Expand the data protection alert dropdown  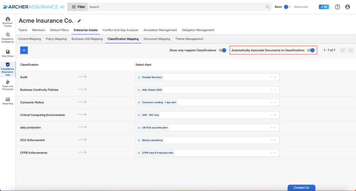click(275, 128)
